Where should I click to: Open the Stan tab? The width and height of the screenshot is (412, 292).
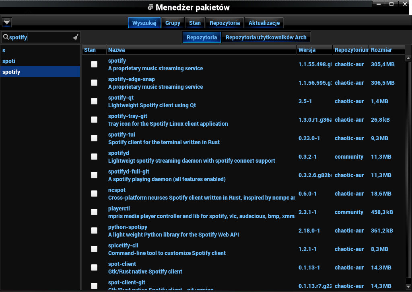pyautogui.click(x=195, y=23)
